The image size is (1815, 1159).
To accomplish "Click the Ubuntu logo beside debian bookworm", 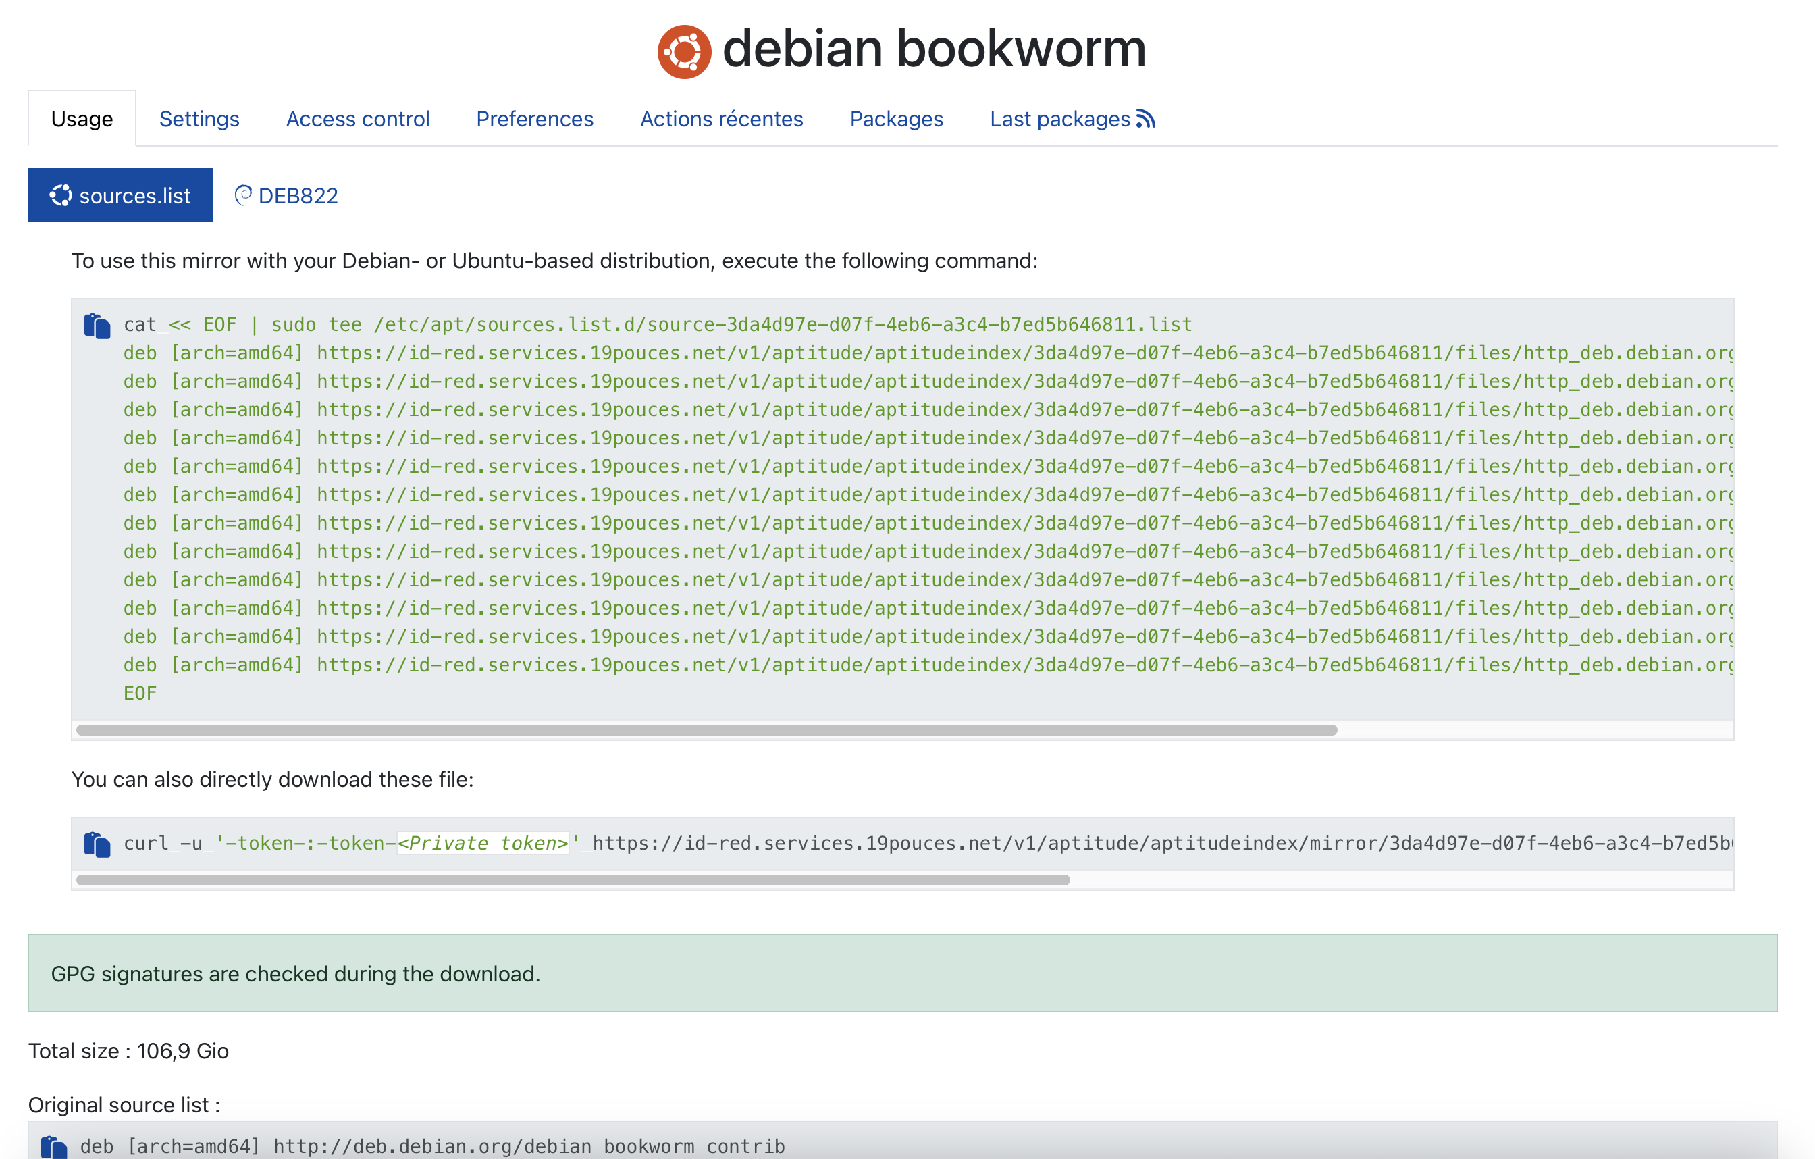I will [x=683, y=51].
